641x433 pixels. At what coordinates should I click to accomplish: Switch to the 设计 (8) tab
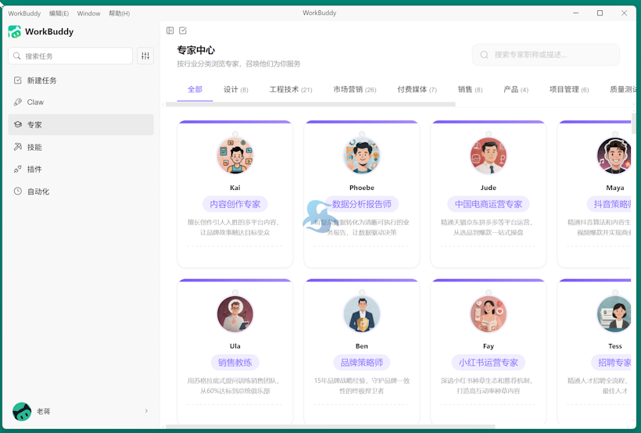click(236, 89)
